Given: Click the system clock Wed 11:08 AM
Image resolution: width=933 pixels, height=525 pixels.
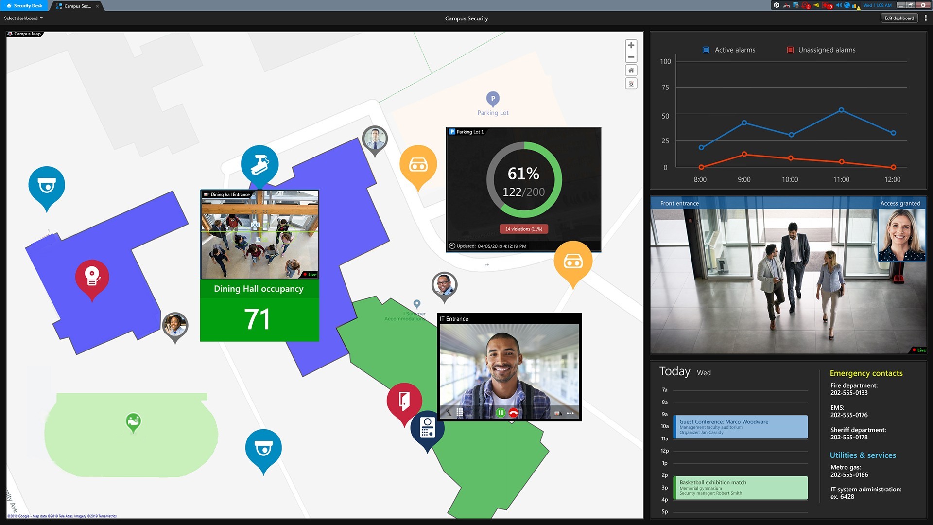Looking at the screenshot, I should tap(877, 5).
